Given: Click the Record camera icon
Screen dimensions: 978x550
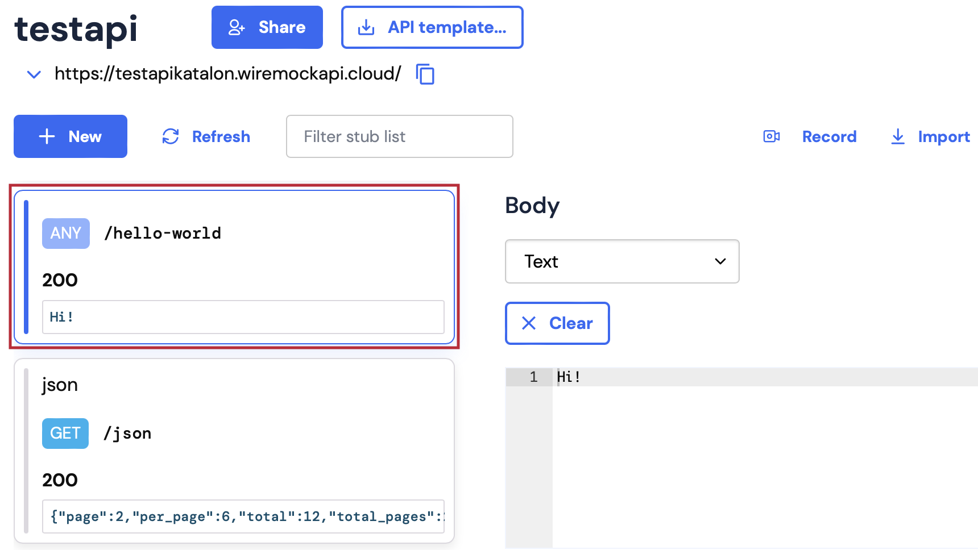Looking at the screenshot, I should 771,136.
